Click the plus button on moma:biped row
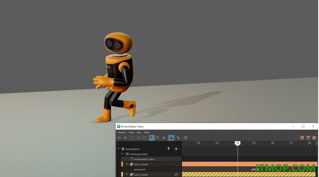 click(x=176, y=149)
